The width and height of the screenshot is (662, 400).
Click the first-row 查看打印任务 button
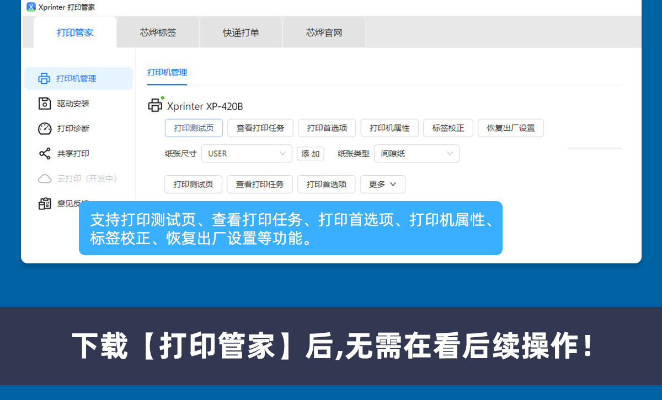pos(260,128)
